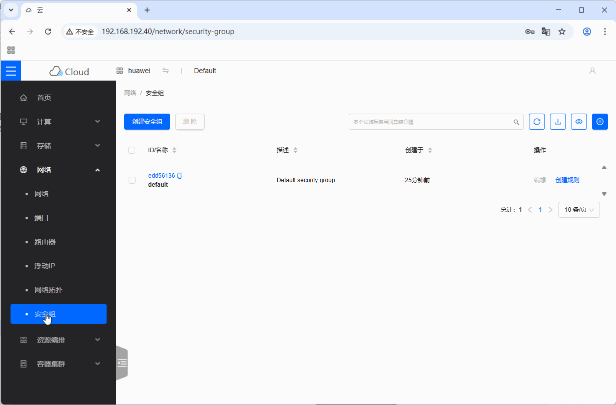Image resolution: width=616 pixels, height=405 pixels.
Task: Click the table scroll down arrow
Action: pyautogui.click(x=604, y=194)
